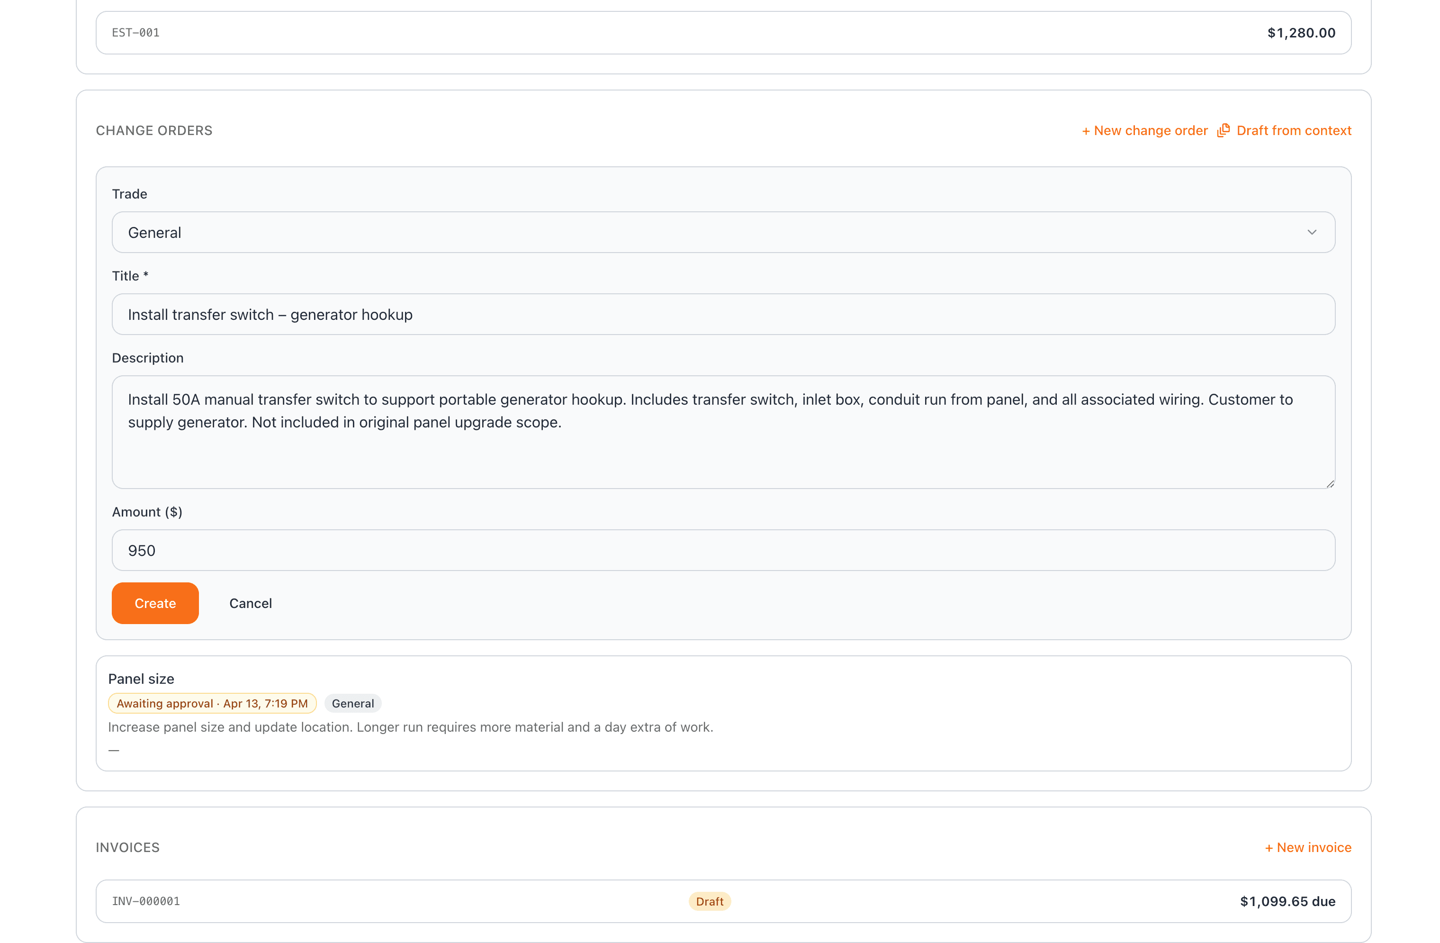1440x943 pixels.
Task: Open the Panel size change order card
Action: (x=723, y=713)
